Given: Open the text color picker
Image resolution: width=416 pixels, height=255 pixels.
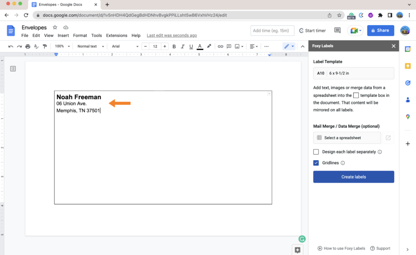Looking at the screenshot, I should (x=200, y=46).
